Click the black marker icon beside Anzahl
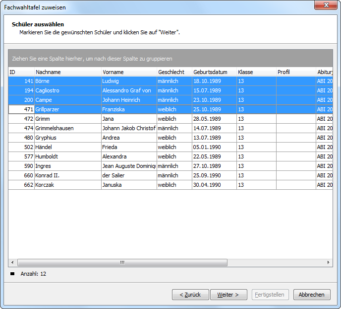The height and width of the screenshot is (309, 341). [x=12, y=274]
